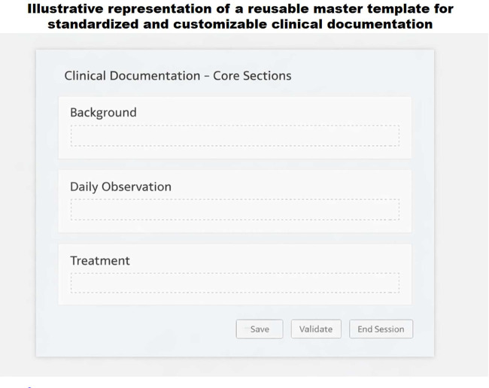Select the Treatment section card
Viewport: 489px width, 388px height.
tap(235, 274)
